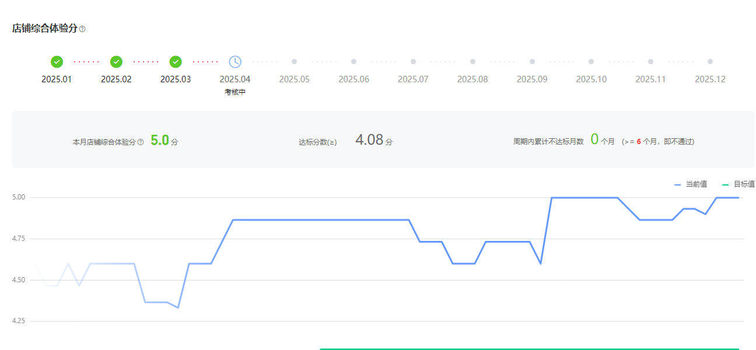Screen dimensions: 756x350
Task: Select the 2025.07 timeline step
Action: (x=413, y=61)
